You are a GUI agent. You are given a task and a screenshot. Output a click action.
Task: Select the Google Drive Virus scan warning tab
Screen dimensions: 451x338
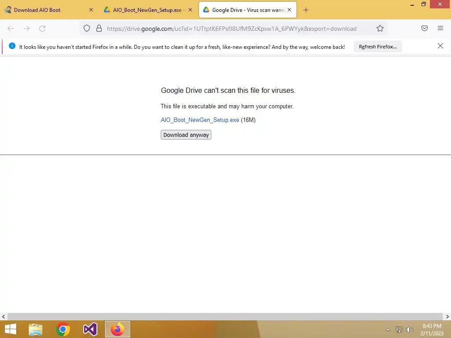click(248, 10)
